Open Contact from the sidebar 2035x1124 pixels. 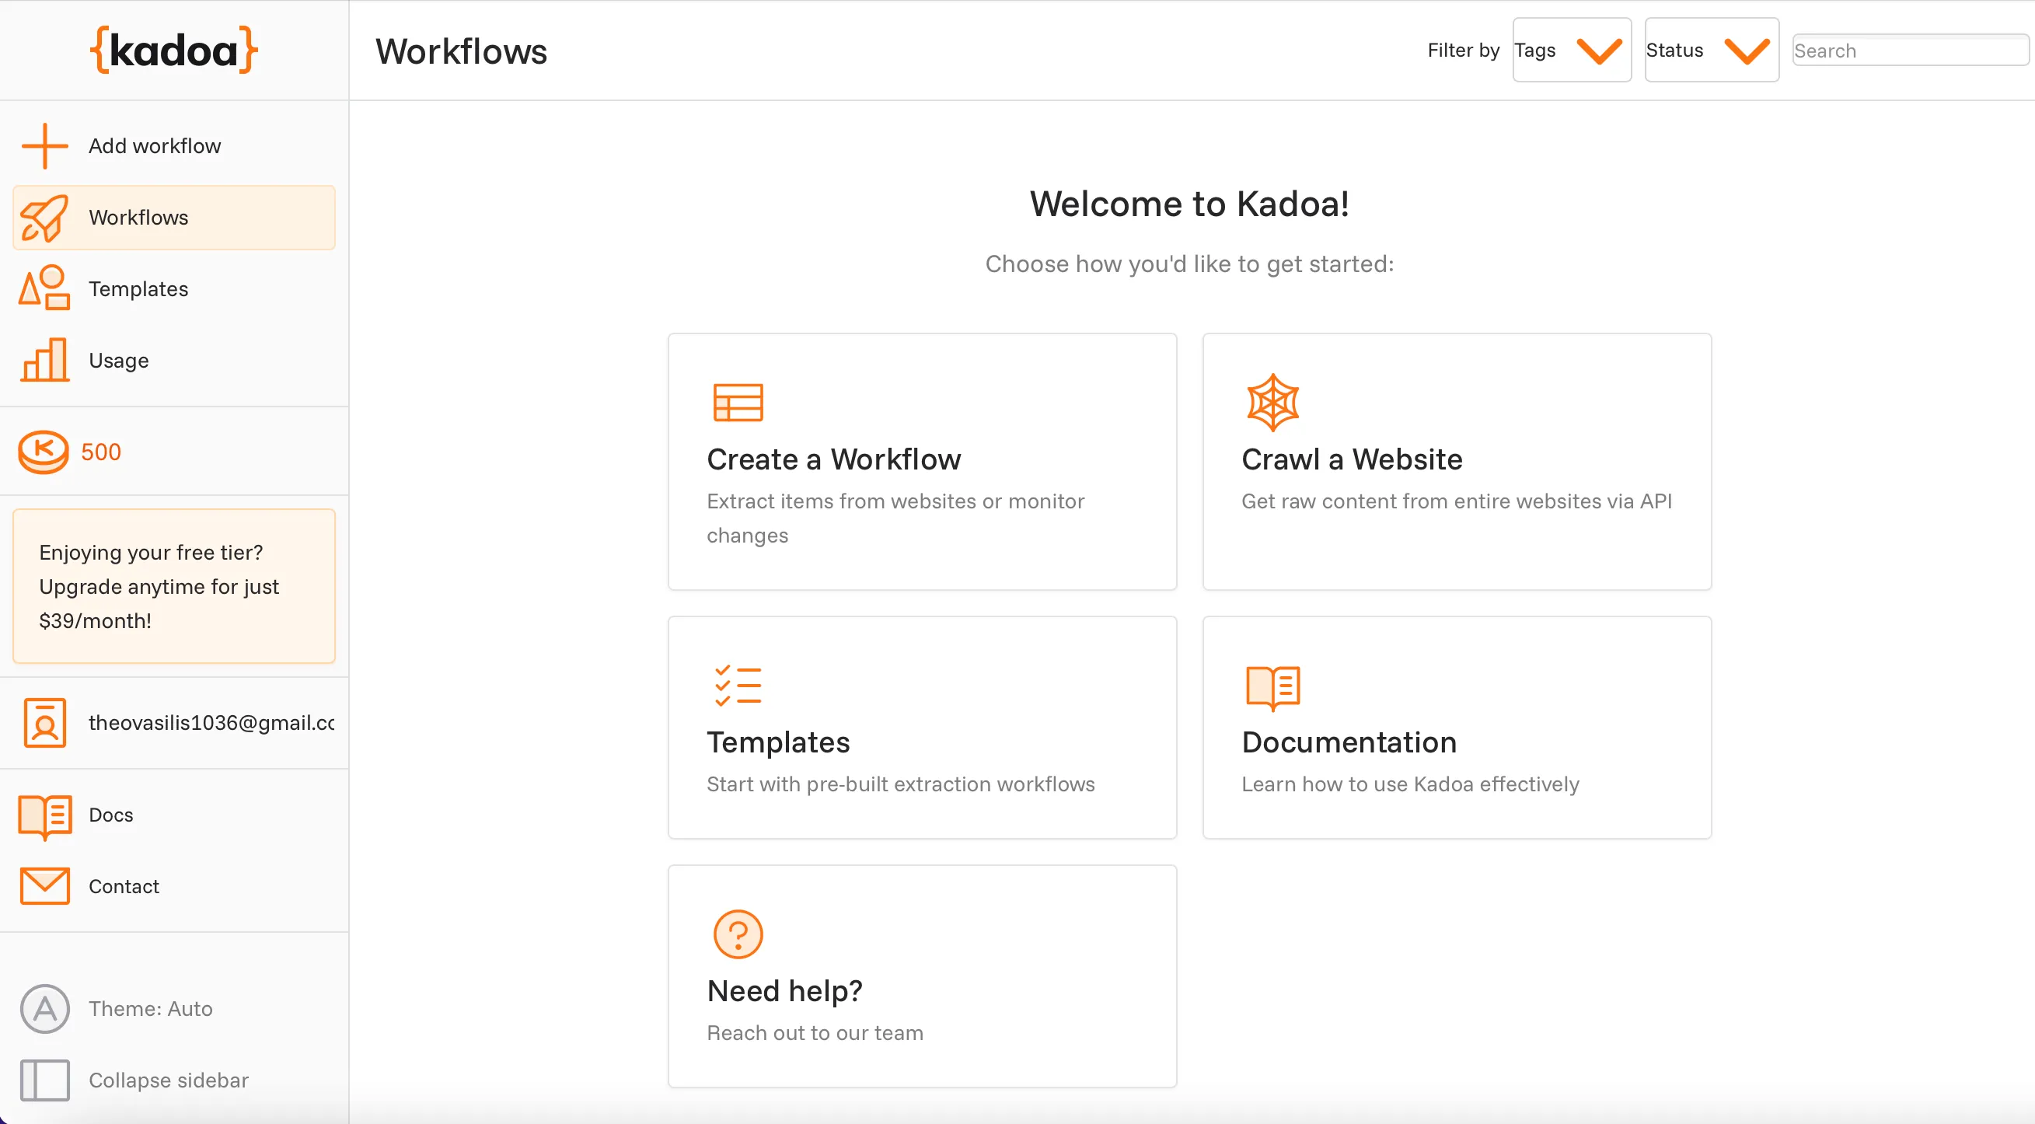[174, 886]
